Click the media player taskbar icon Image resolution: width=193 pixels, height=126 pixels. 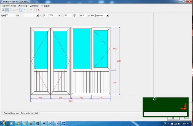point(12,124)
